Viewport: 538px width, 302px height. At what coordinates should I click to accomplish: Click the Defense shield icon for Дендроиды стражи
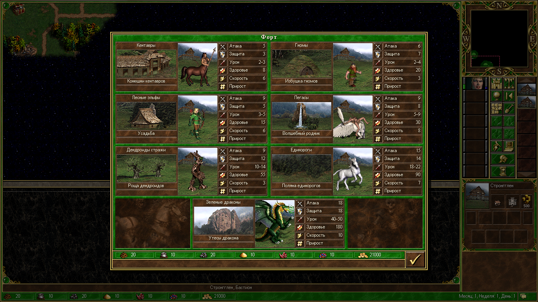(x=223, y=159)
